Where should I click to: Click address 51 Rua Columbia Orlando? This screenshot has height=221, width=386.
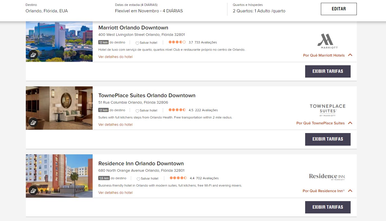133,103
